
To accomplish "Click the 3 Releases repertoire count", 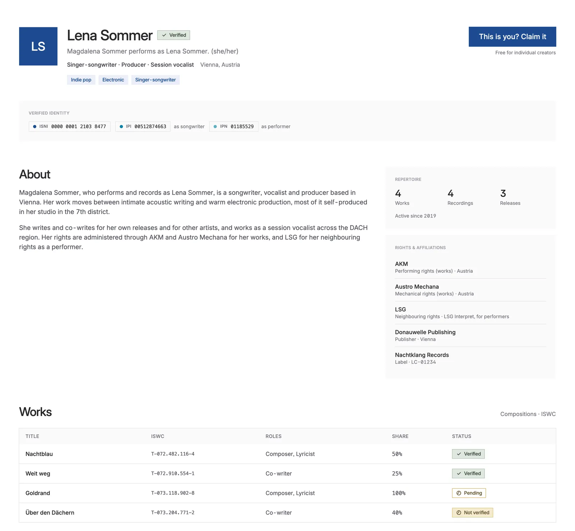I will (510, 197).
